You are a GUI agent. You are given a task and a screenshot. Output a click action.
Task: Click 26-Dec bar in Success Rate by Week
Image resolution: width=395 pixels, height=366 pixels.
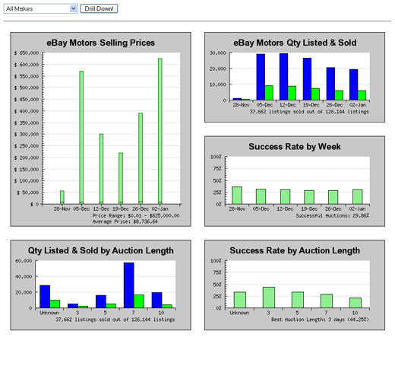coord(333,197)
